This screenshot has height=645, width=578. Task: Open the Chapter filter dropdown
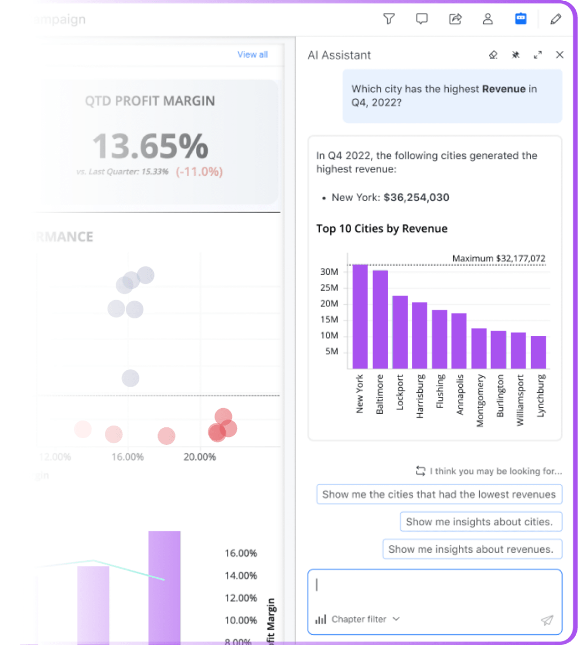pos(396,620)
